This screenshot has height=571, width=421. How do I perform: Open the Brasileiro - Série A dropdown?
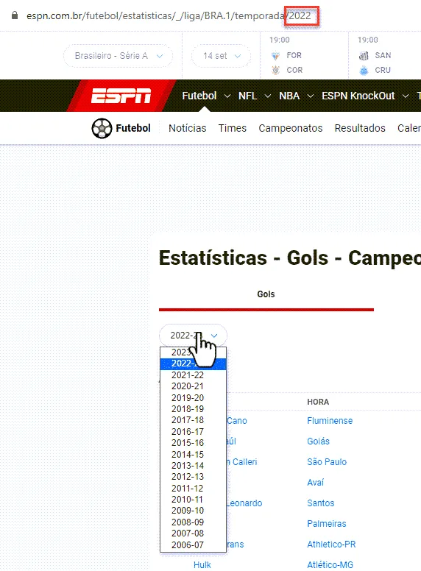click(118, 56)
